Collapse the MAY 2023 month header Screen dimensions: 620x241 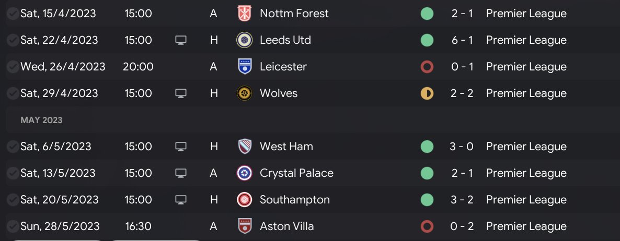coord(41,120)
